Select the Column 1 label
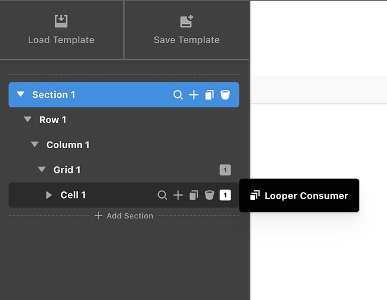The width and height of the screenshot is (387, 300). point(68,145)
